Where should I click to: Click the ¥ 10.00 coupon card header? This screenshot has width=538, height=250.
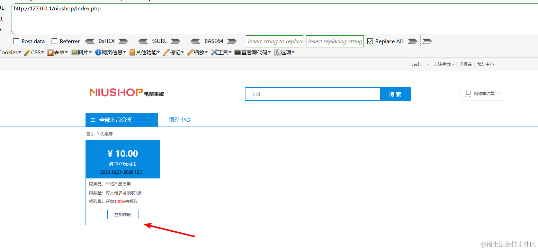pyautogui.click(x=123, y=159)
